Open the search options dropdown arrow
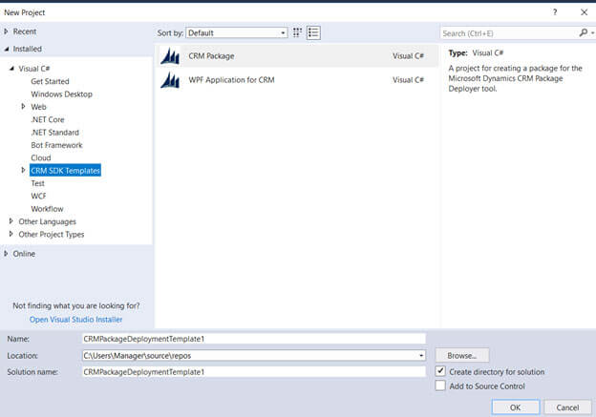The width and height of the screenshot is (596, 417). tap(592, 33)
